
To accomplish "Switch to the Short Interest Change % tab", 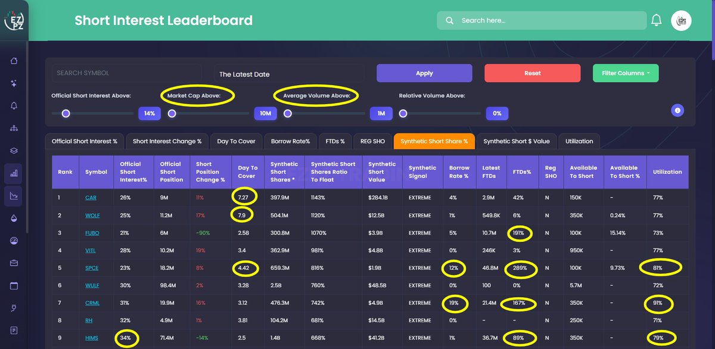I will coord(167,141).
